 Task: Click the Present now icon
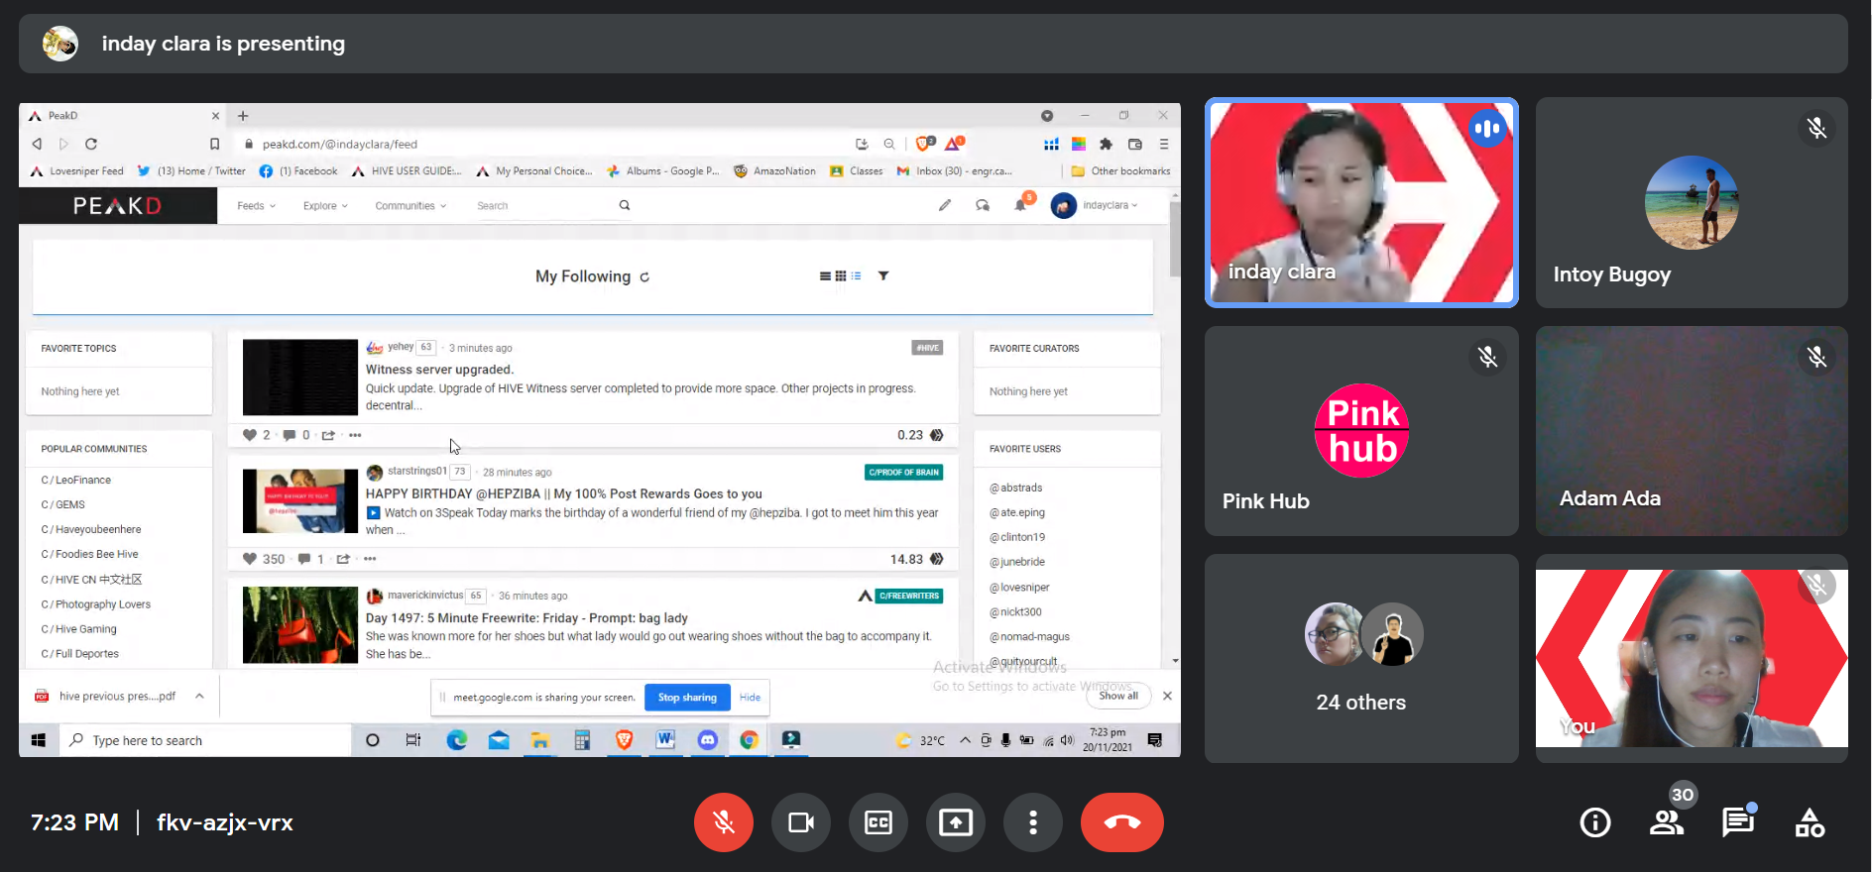click(956, 822)
